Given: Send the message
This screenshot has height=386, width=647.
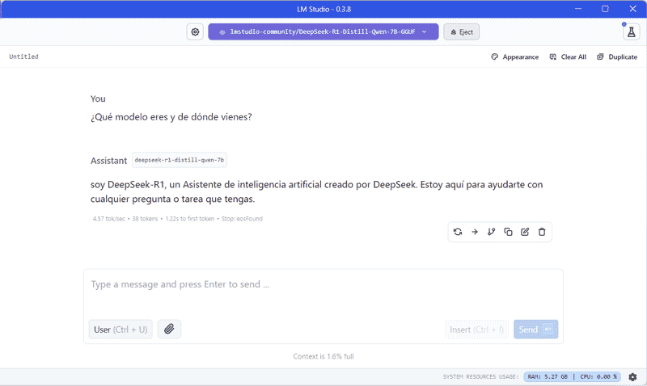Looking at the screenshot, I should (535, 329).
